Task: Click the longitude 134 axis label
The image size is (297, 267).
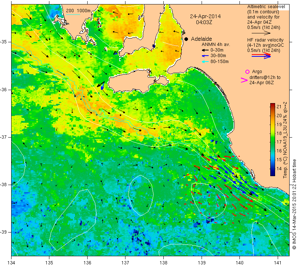Action: click(12, 263)
